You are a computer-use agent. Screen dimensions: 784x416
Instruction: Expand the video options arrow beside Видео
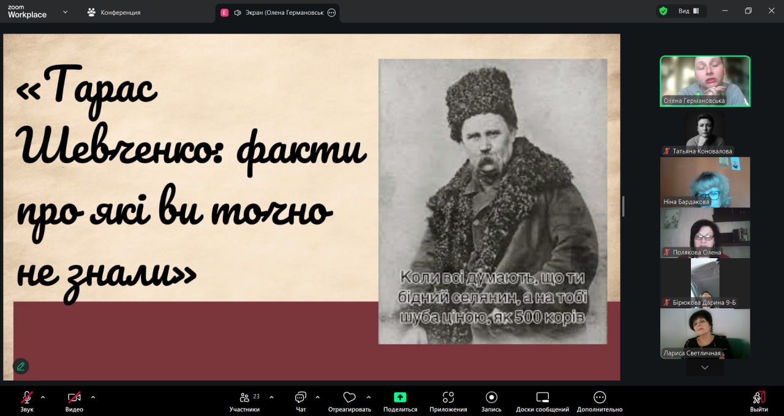pos(93,396)
